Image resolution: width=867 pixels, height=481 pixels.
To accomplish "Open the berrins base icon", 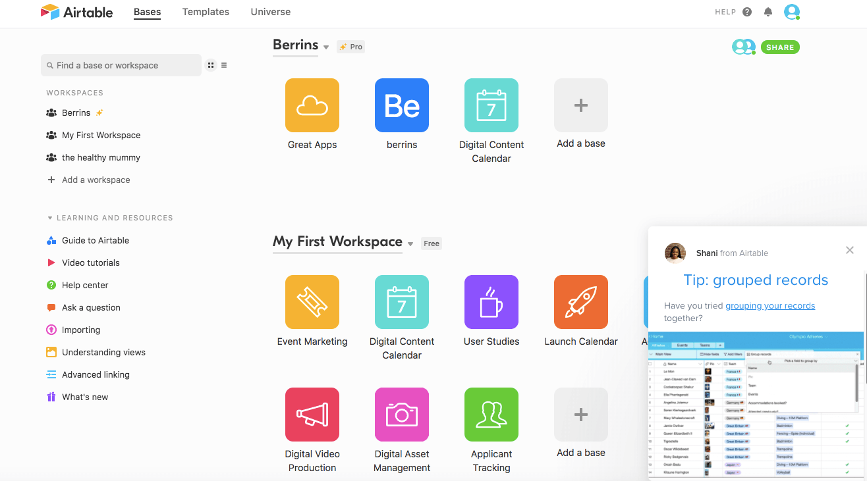I will 402,105.
